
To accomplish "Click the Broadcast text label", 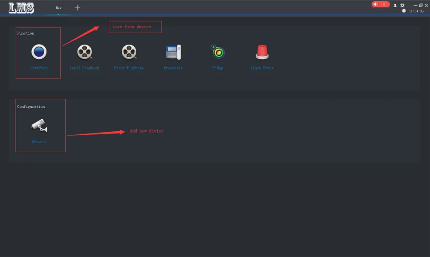I will 173,68.
